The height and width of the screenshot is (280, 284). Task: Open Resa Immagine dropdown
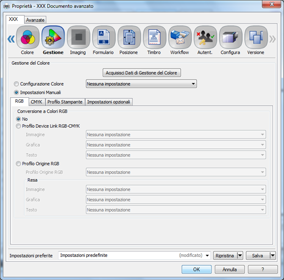176,189
